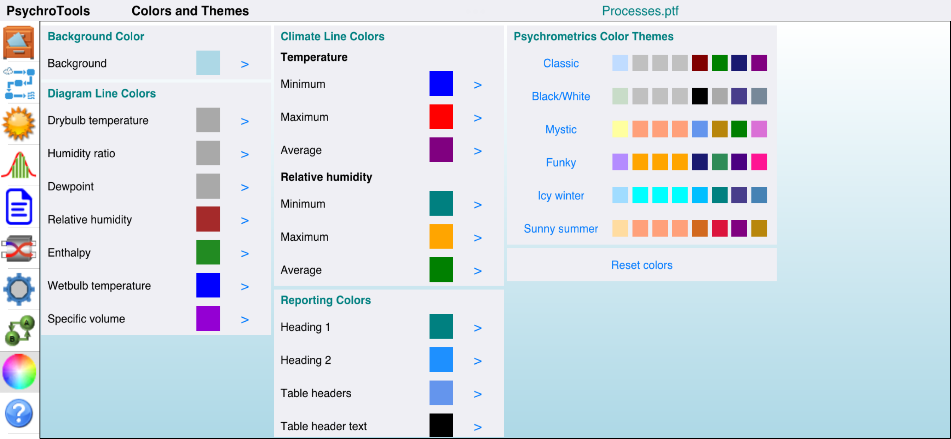Viewport: 951px width, 439px height.
Task: Apply the Black/White color theme
Action: 560,96
